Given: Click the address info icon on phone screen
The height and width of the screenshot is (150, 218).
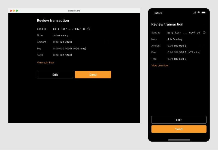Looking at the screenshot, I should click(204, 33).
